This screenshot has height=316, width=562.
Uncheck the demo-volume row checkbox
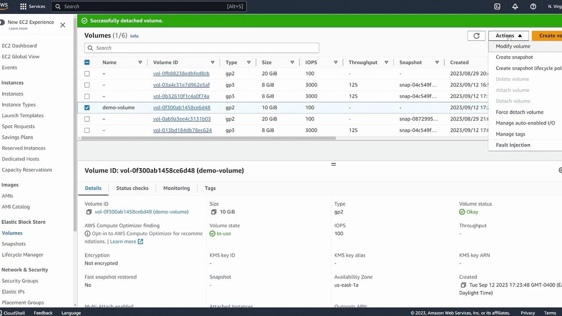(x=87, y=108)
